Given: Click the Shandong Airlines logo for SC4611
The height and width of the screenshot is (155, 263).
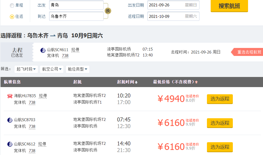Looking at the screenshot, I should coord(43,50).
